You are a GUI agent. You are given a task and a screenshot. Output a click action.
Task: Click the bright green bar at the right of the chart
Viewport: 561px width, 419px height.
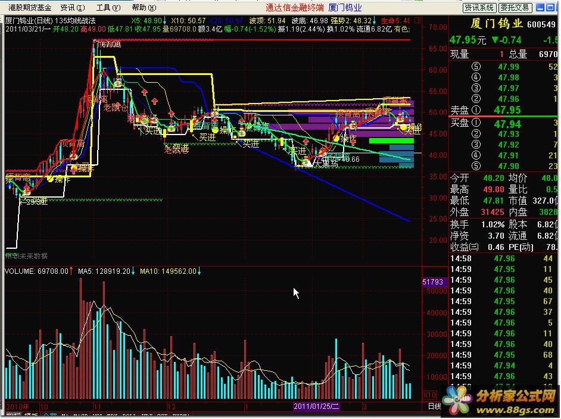391,141
